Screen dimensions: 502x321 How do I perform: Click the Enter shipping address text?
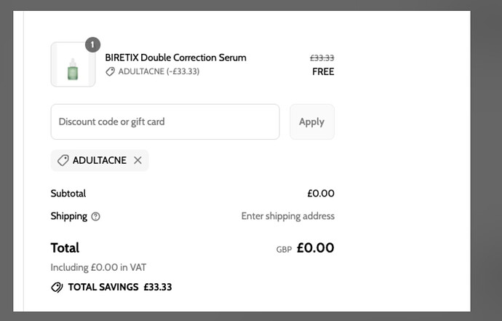(x=287, y=216)
